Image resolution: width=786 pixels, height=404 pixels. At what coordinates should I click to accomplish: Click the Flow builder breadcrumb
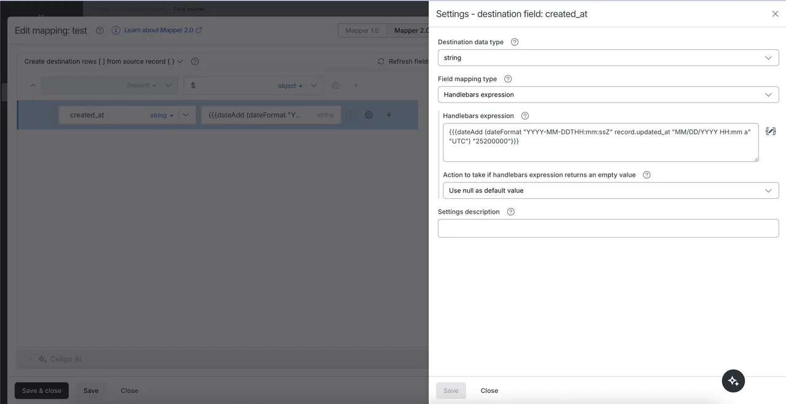pyautogui.click(x=189, y=9)
